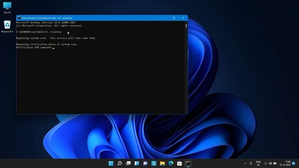Open network status tray icon
Screen dimensions: 299x168
click(265, 163)
